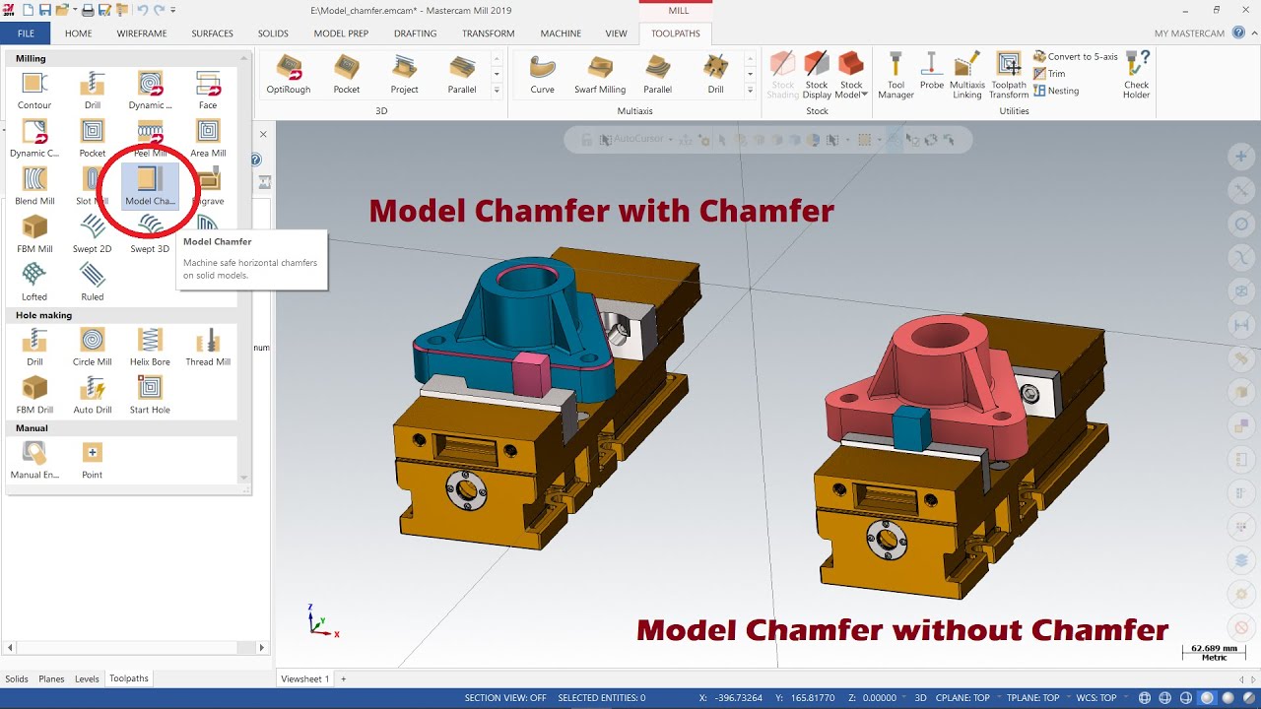Click SECTION VIEW: OFF in status bar

pyautogui.click(x=505, y=698)
